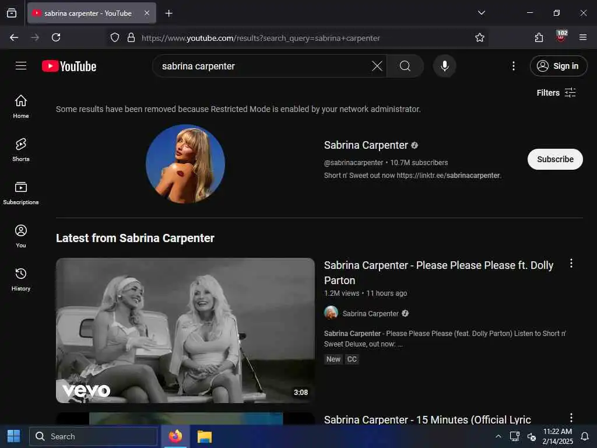This screenshot has height=448, width=597.
Task: Click uploader avatar under Please Please Please
Action: [331, 313]
